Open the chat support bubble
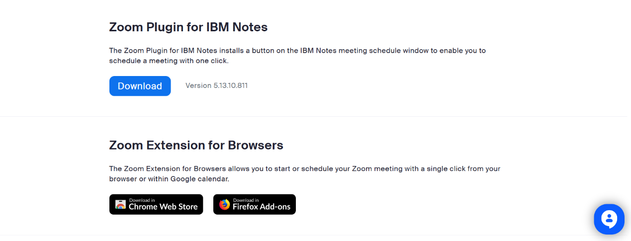 (609, 219)
